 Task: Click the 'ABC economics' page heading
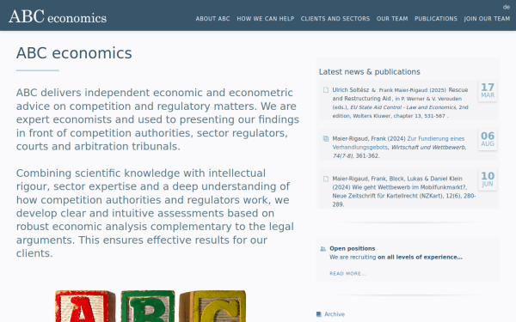tap(74, 53)
